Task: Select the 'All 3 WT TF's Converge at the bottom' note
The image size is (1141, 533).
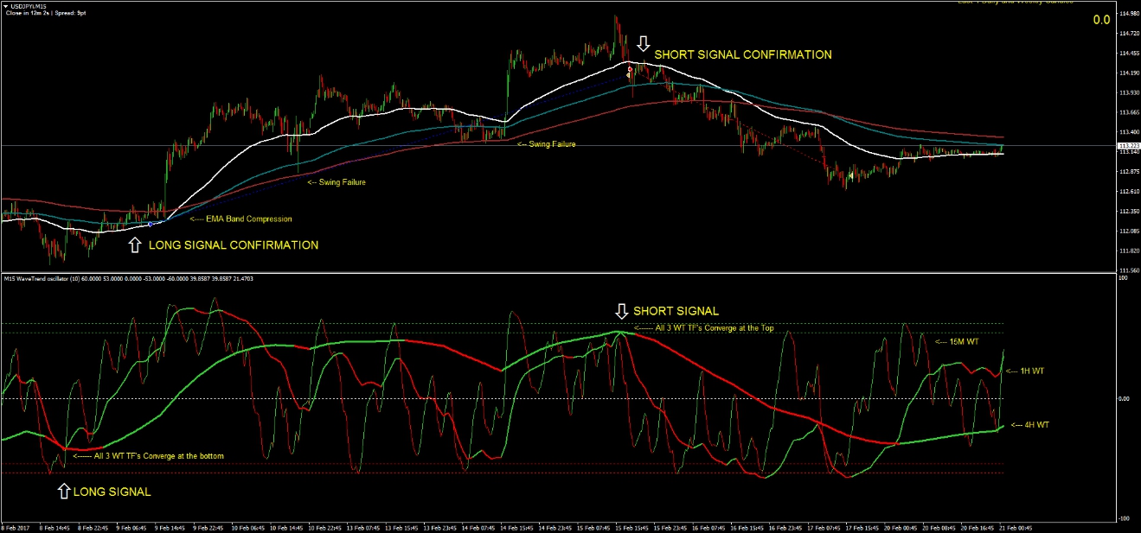Action: 148,455
